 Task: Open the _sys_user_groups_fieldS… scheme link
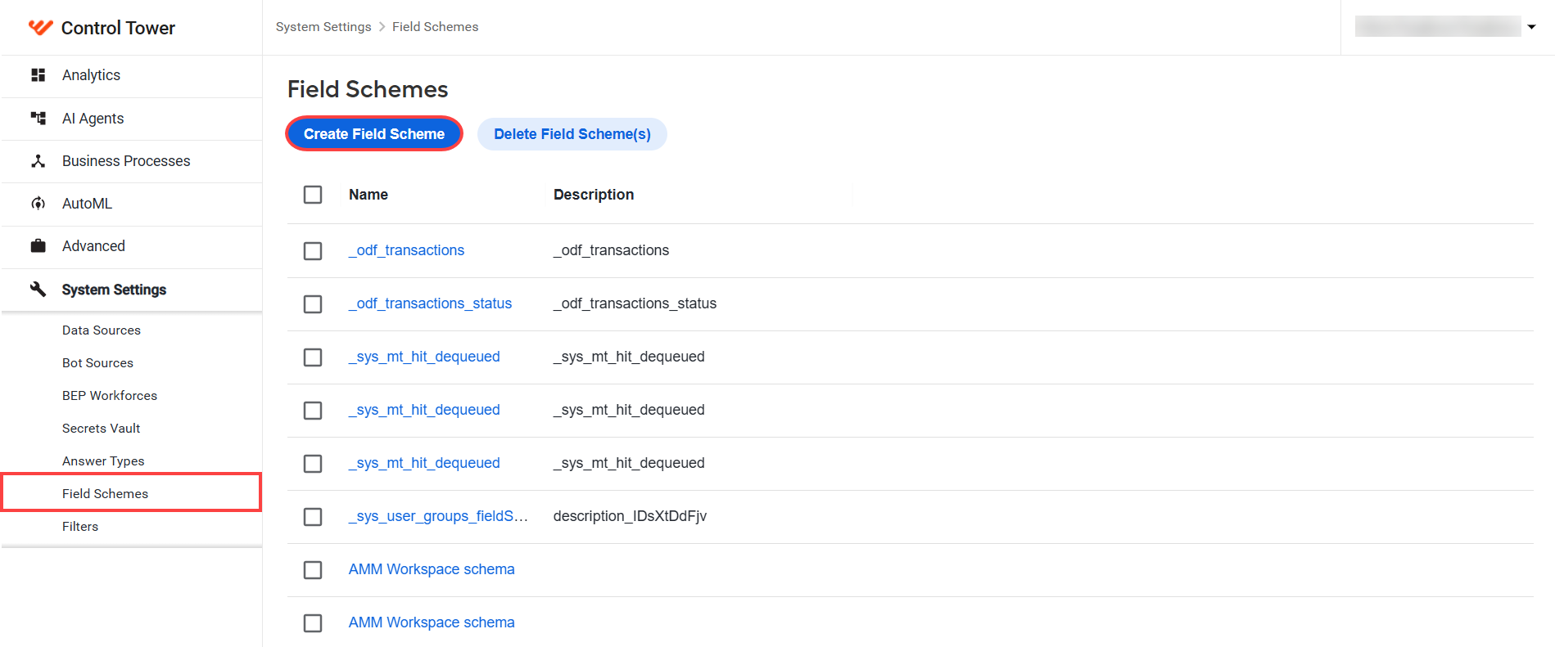[x=438, y=516]
